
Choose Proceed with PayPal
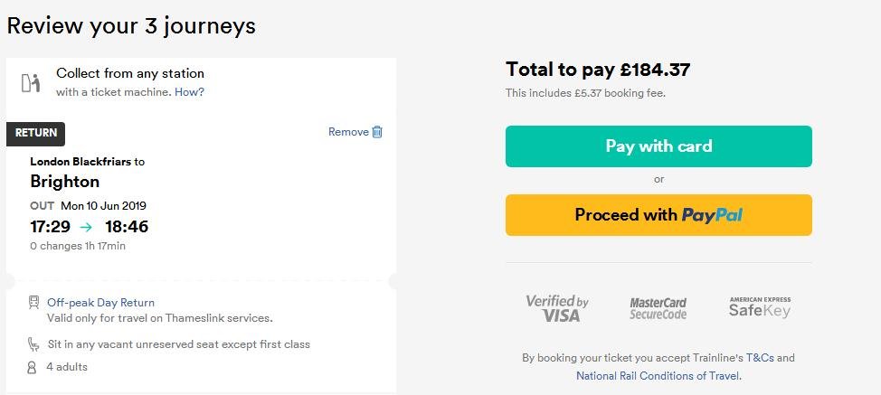[658, 215]
